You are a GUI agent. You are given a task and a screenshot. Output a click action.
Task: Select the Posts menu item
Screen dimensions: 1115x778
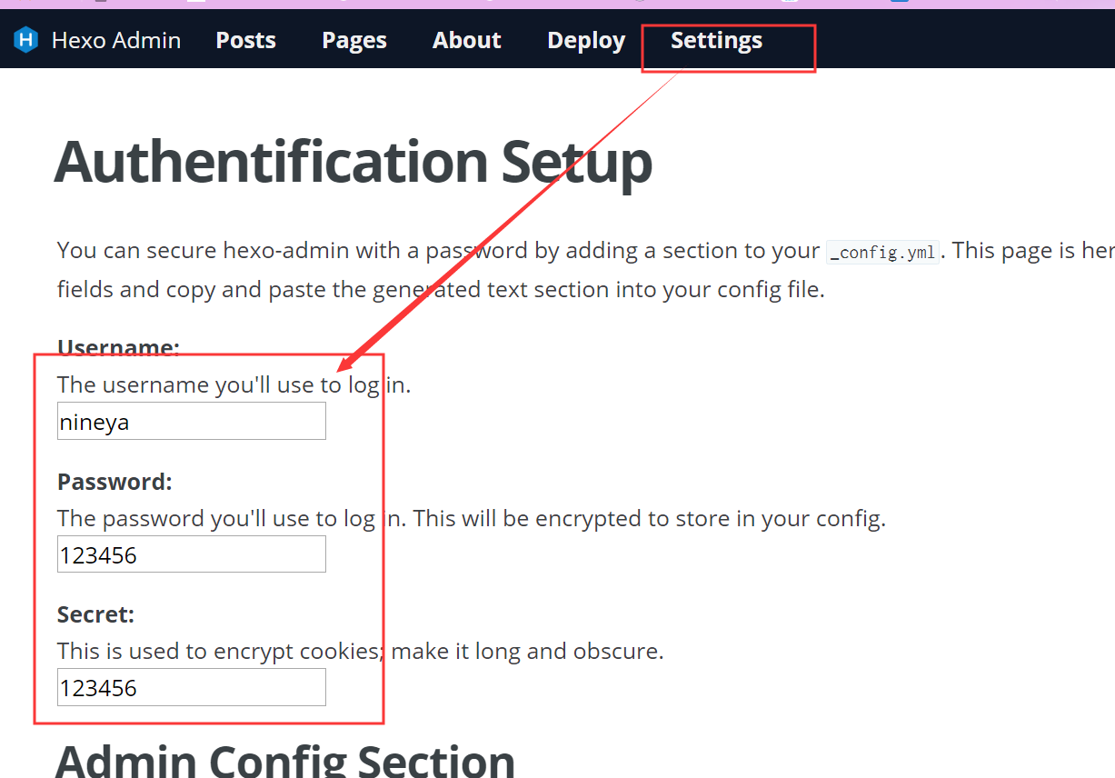coord(244,40)
